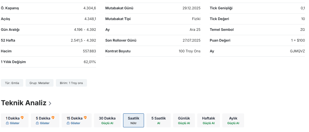Click the Pro badge icon on 1 Dakika
309x132 pixels.
tap(22, 118)
